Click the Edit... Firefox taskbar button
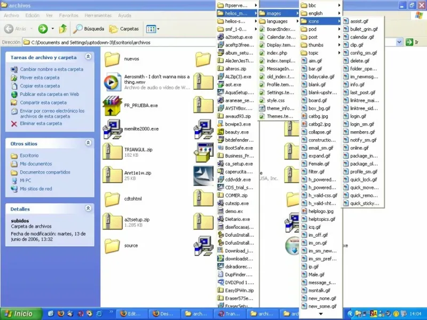Image resolution: width=427 pixels, height=320 pixels. (x=132, y=314)
